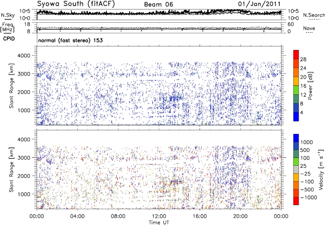Click the "N.Search" legend label

(314, 15)
